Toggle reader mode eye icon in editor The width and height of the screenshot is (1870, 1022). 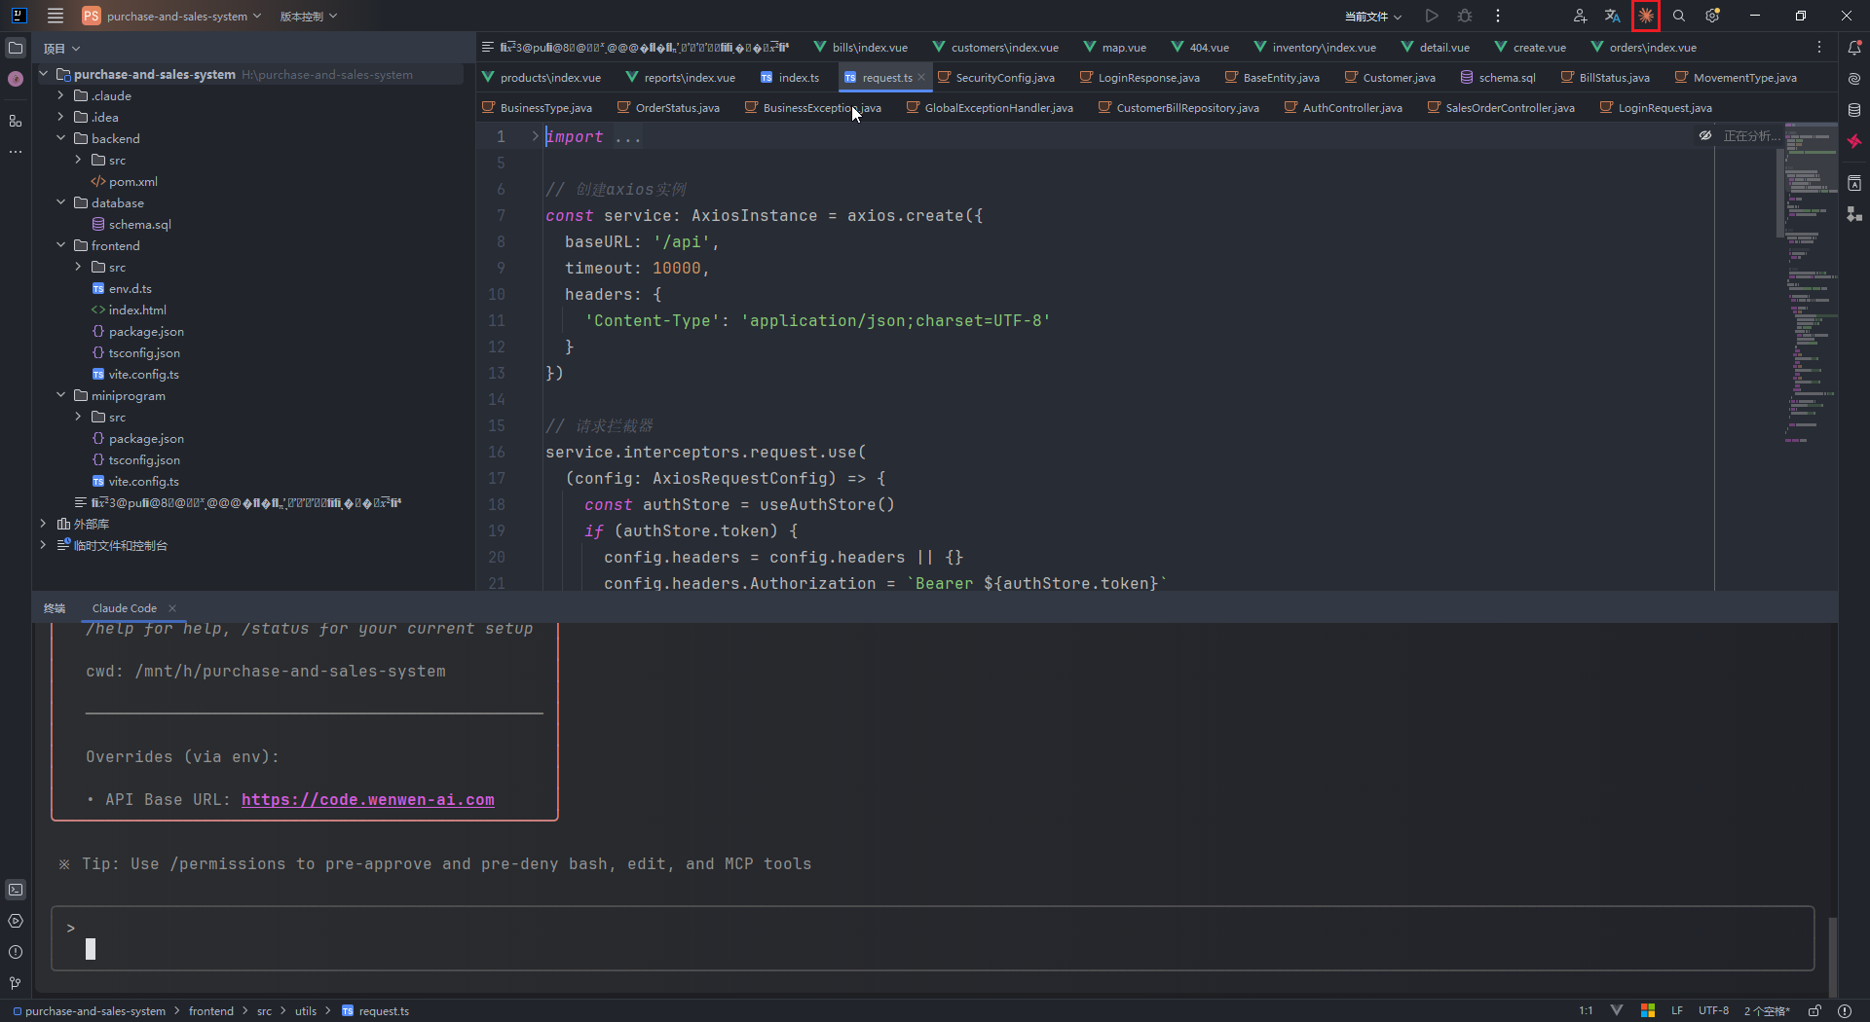(x=1705, y=136)
